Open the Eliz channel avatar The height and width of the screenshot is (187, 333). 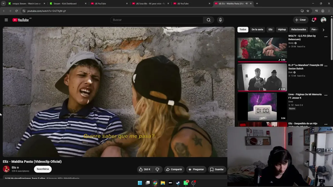pos(6,169)
